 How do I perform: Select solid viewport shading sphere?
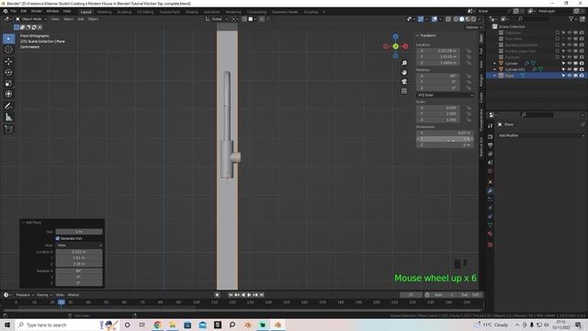461,18
